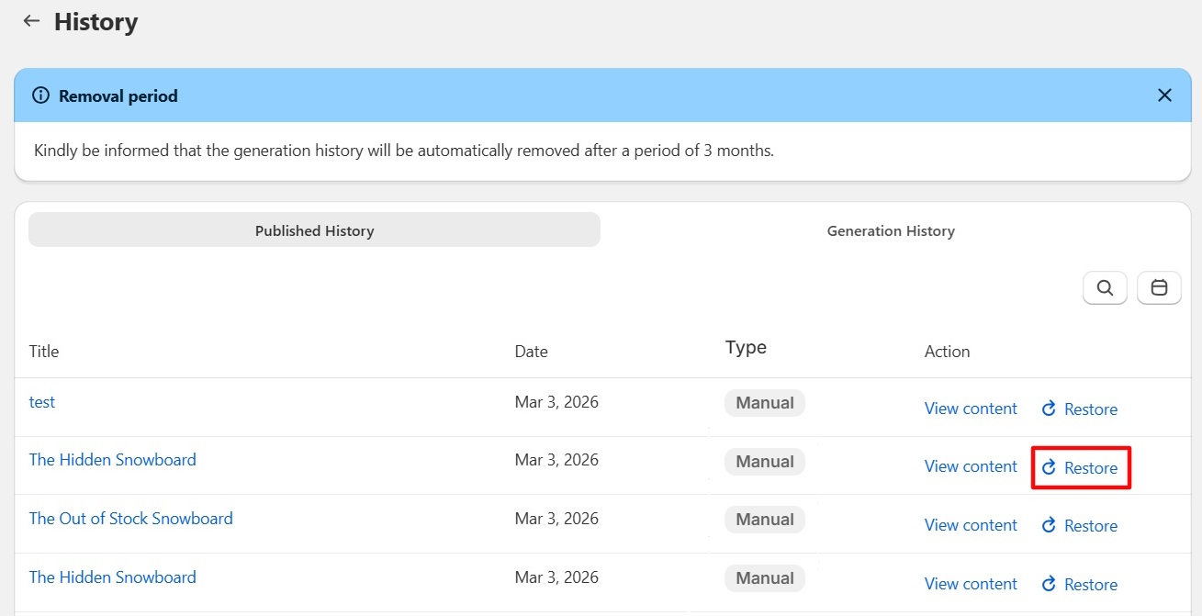The height and width of the screenshot is (616, 1202).
Task: Click the Type column header
Action: click(x=746, y=347)
